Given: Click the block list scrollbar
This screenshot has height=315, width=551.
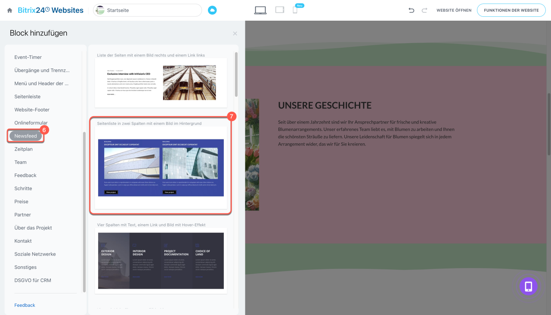Looking at the screenshot, I should [x=236, y=74].
